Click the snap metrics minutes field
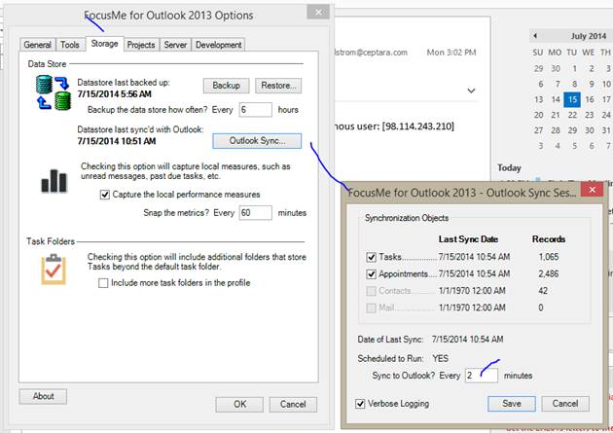 tap(256, 213)
